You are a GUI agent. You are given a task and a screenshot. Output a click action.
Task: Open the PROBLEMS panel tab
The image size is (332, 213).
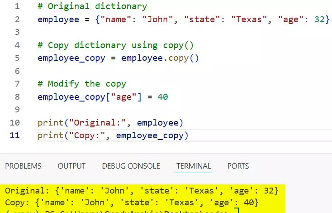tap(23, 166)
